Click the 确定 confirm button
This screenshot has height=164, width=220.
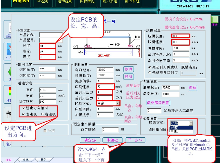pos(90,140)
